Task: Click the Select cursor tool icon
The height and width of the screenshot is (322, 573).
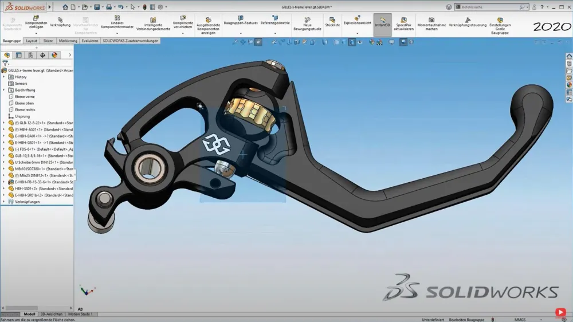Action: point(133,7)
